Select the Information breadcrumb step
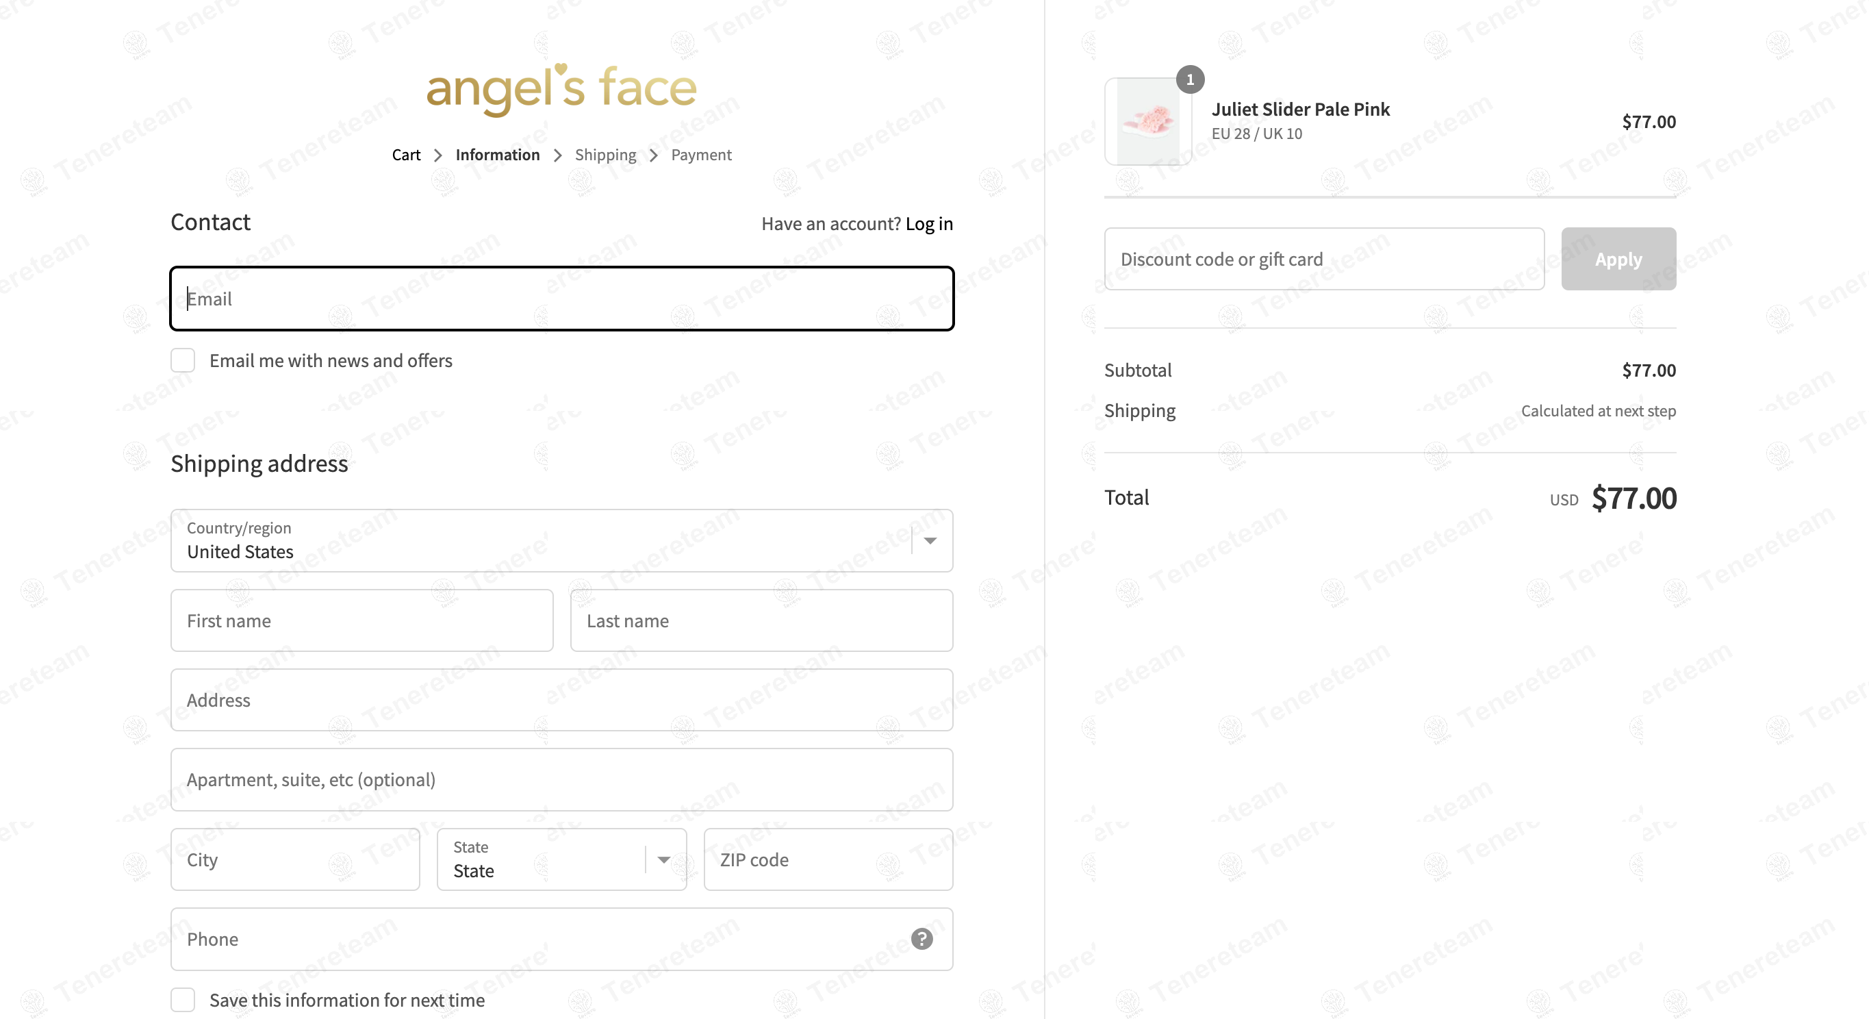The image size is (1869, 1019). [x=497, y=155]
